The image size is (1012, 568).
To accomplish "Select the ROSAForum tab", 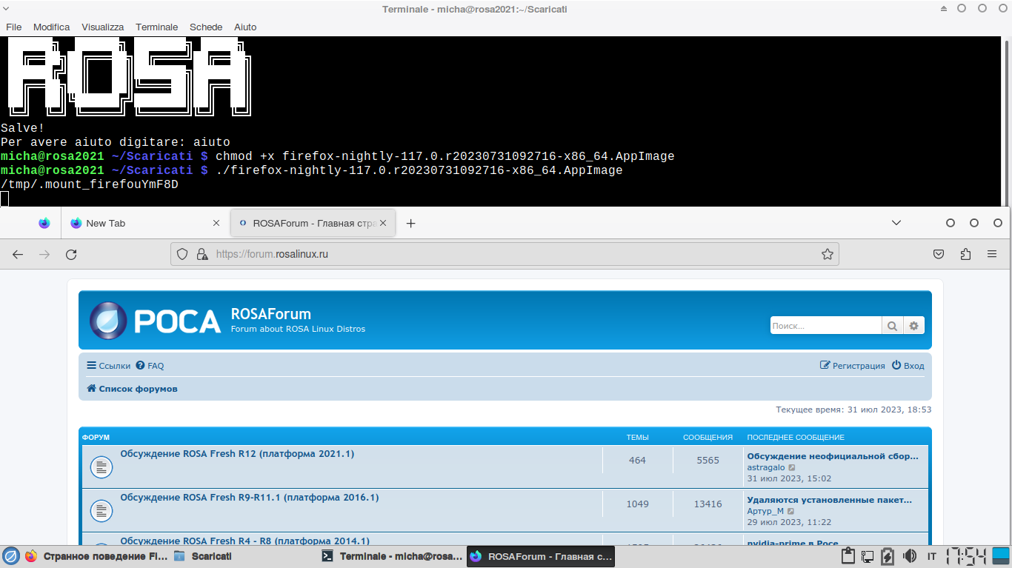I will point(313,223).
